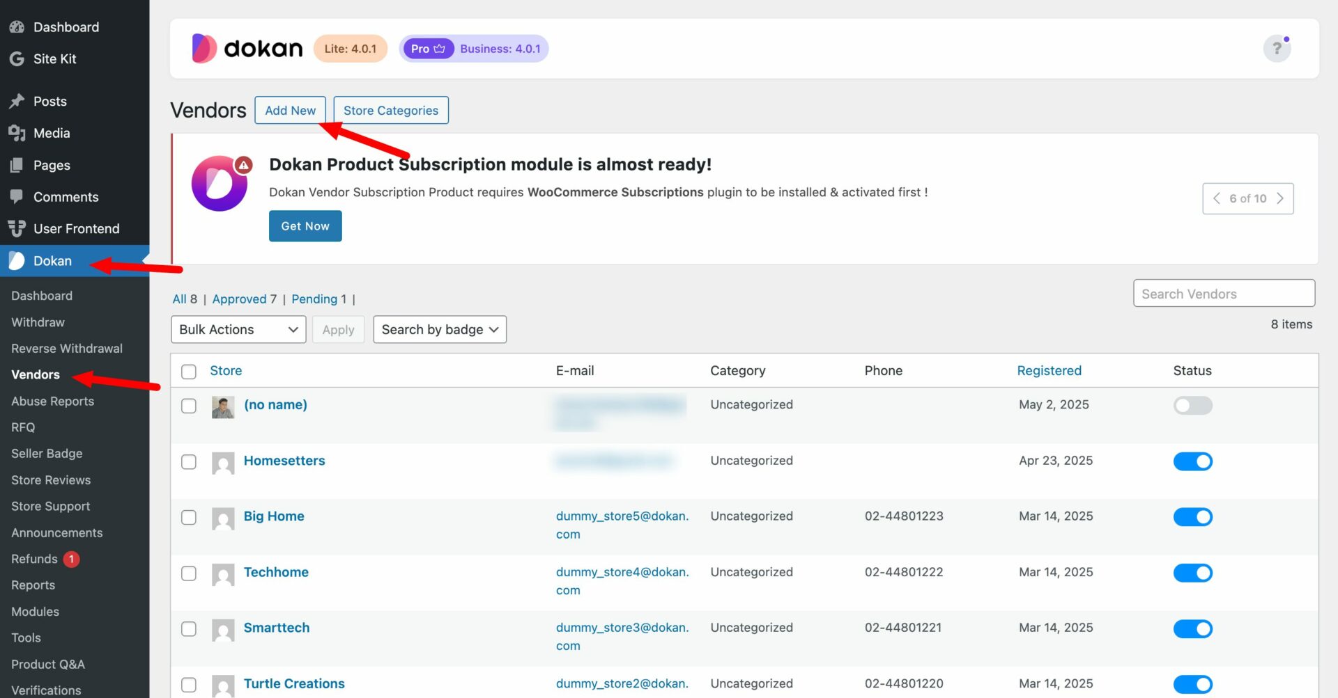Image resolution: width=1338 pixels, height=698 pixels.
Task: Tick the (no name) vendor checkbox
Action: click(189, 406)
